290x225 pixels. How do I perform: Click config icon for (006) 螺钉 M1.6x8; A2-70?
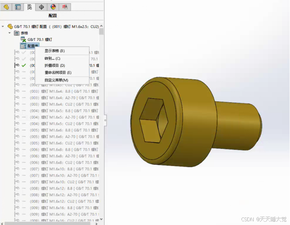point(17,156)
